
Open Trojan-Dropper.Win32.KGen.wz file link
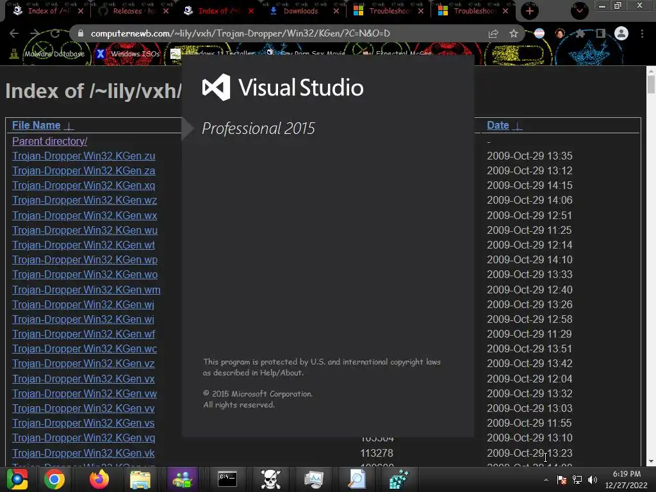coord(85,200)
